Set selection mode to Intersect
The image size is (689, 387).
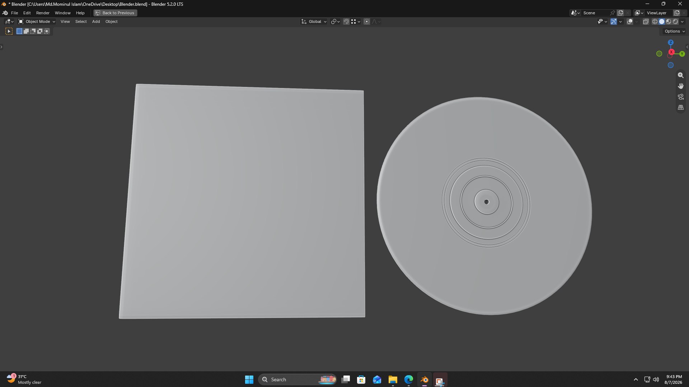[47, 32]
